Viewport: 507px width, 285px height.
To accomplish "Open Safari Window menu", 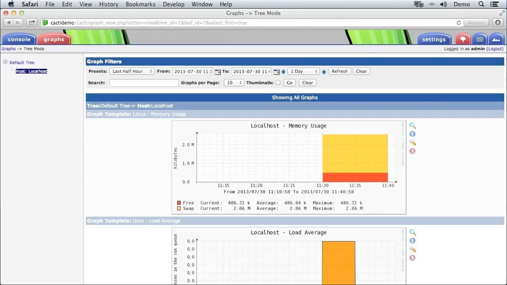I will pos(202,4).
